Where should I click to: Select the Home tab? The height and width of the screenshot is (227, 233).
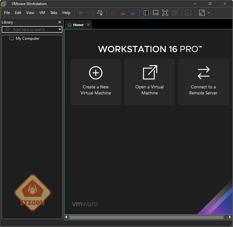(x=78, y=25)
